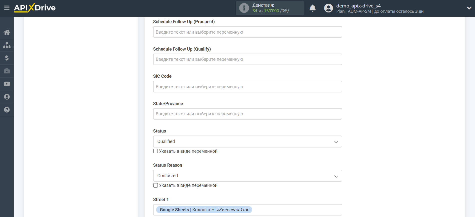
Task: Open the Status dropdown showing Qualified
Action: point(247,142)
